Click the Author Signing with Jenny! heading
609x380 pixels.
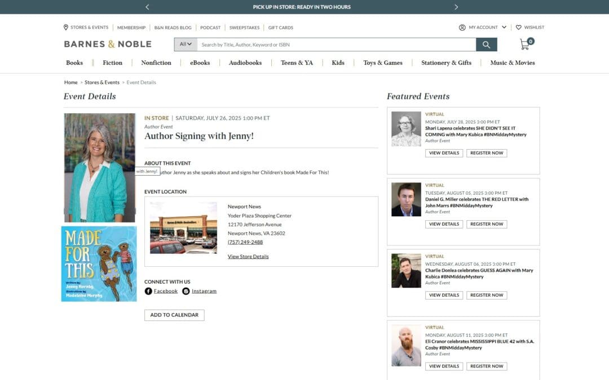click(199, 136)
